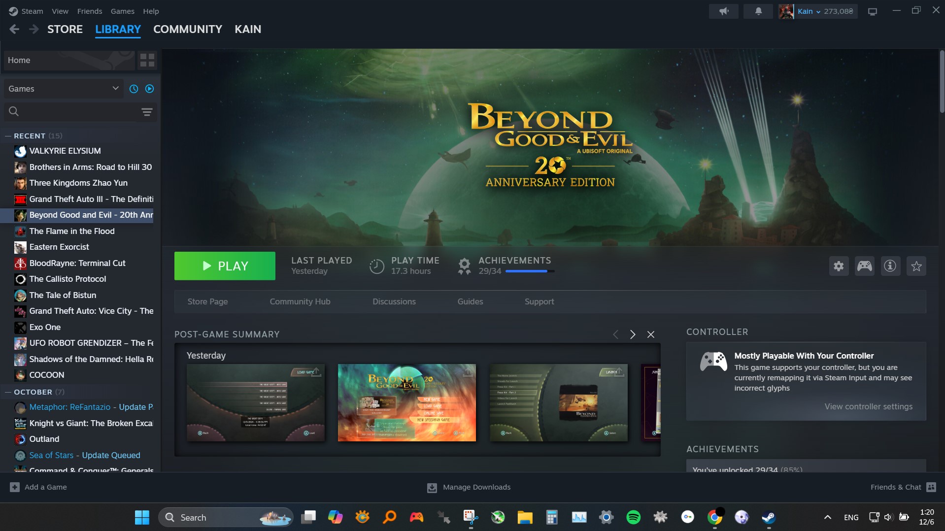This screenshot has width=945, height=531.
Task: Show previous post-game summary screenshots
Action: (x=615, y=334)
